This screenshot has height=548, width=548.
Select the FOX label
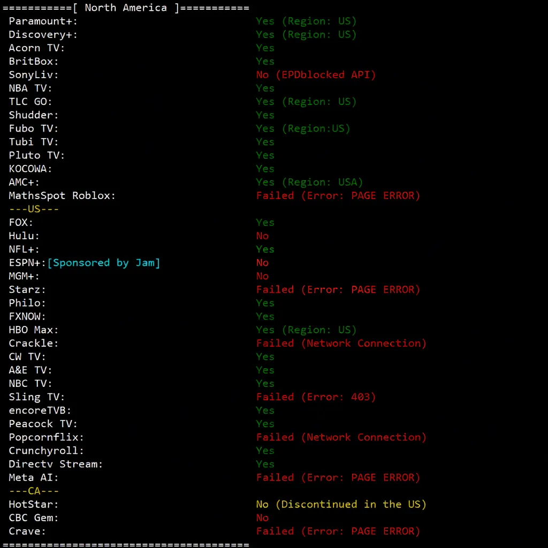tap(21, 222)
